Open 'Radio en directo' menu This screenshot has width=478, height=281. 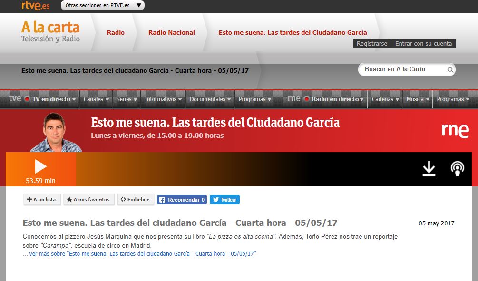click(338, 99)
